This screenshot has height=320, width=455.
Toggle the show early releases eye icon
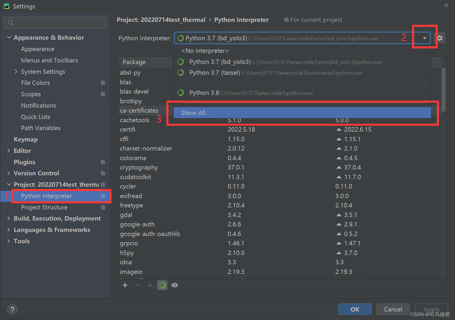(x=175, y=285)
